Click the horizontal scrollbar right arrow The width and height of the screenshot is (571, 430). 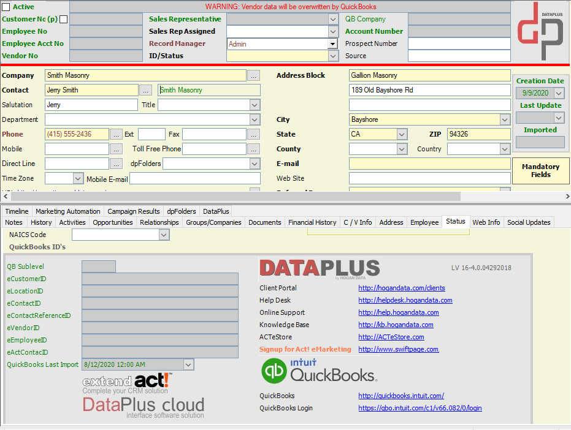[567, 197]
